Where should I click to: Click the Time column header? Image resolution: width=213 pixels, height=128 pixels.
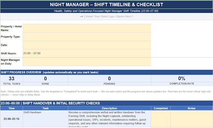[12, 108]
